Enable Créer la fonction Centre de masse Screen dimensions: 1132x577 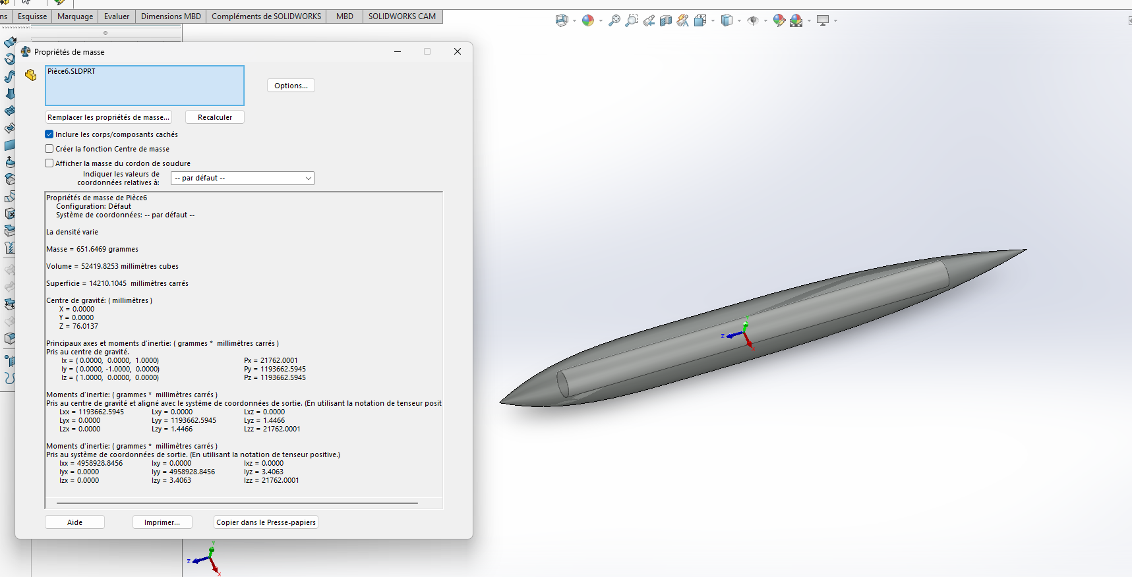coord(49,149)
